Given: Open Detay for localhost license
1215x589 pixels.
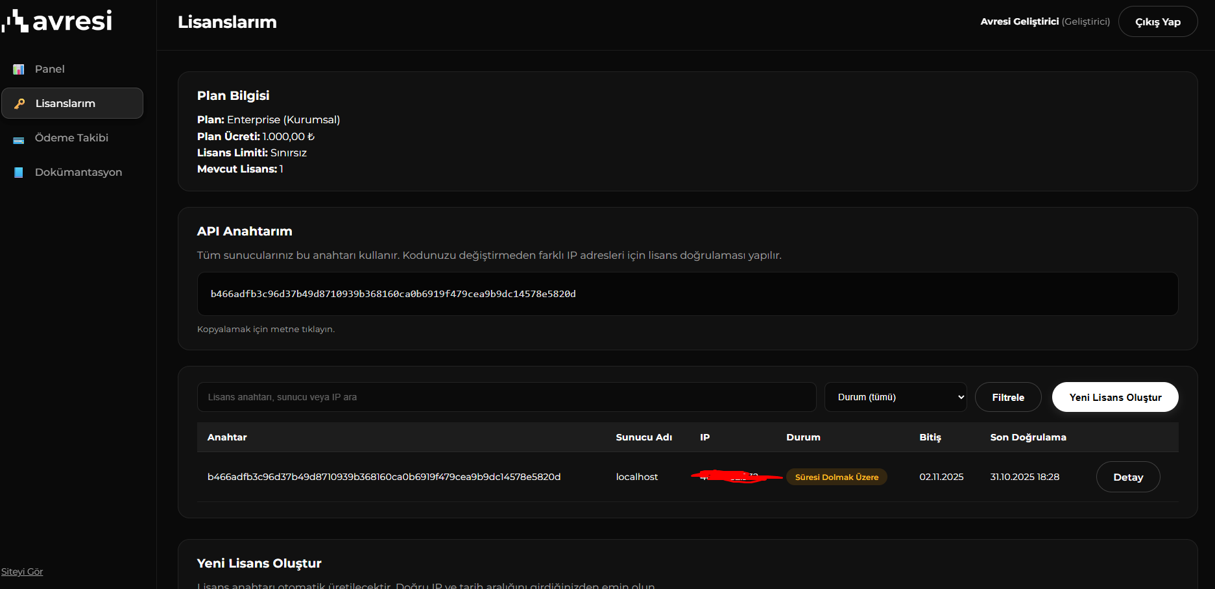Looking at the screenshot, I should point(1127,477).
